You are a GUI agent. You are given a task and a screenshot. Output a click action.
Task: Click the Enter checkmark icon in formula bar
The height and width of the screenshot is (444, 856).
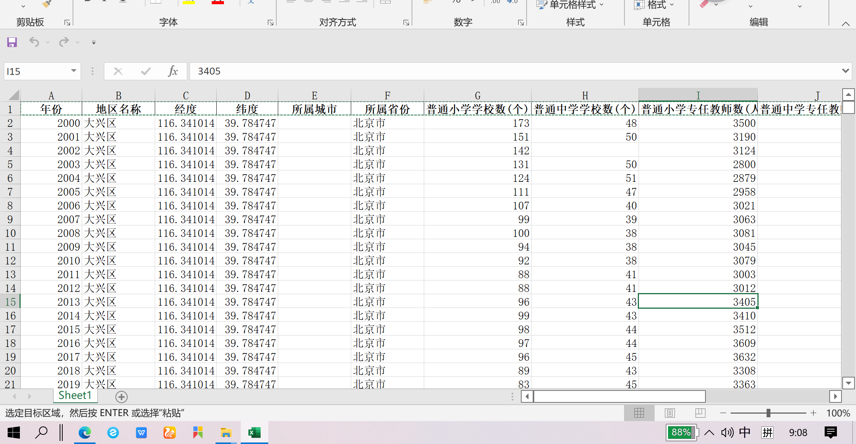[146, 71]
